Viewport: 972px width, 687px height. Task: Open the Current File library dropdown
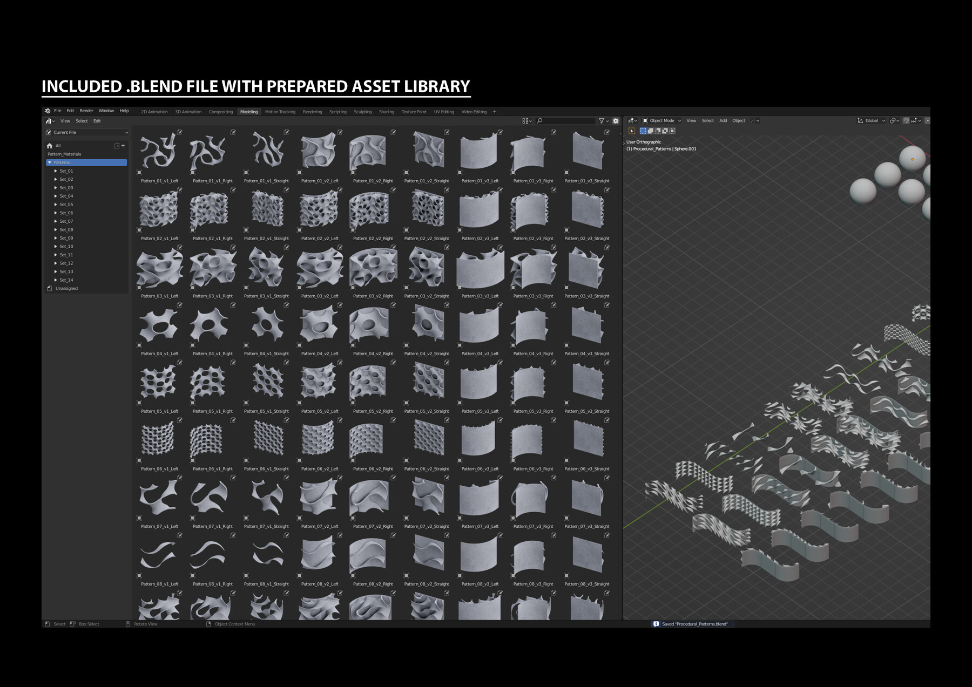pyautogui.click(x=86, y=132)
